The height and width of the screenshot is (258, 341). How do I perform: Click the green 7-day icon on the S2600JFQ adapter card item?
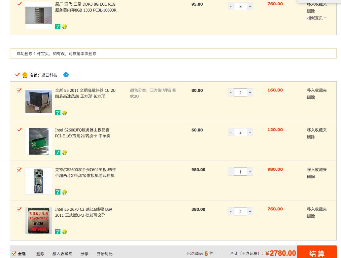click(x=58, y=152)
